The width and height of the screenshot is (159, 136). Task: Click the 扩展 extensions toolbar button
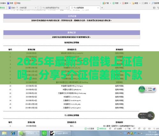click(106, 3)
